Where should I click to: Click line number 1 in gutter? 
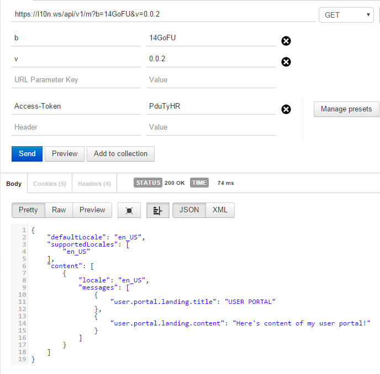click(x=24, y=230)
